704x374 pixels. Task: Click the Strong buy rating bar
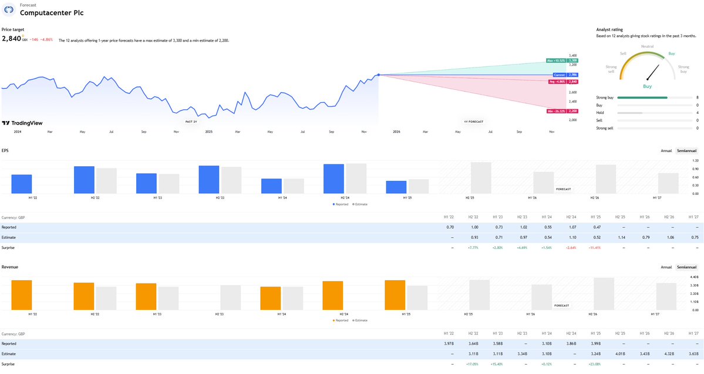655,97
